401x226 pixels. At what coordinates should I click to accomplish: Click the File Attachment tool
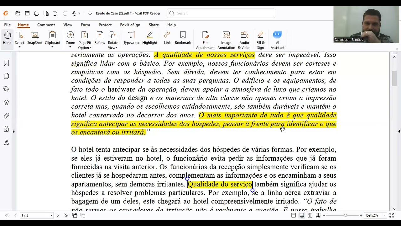point(206,40)
